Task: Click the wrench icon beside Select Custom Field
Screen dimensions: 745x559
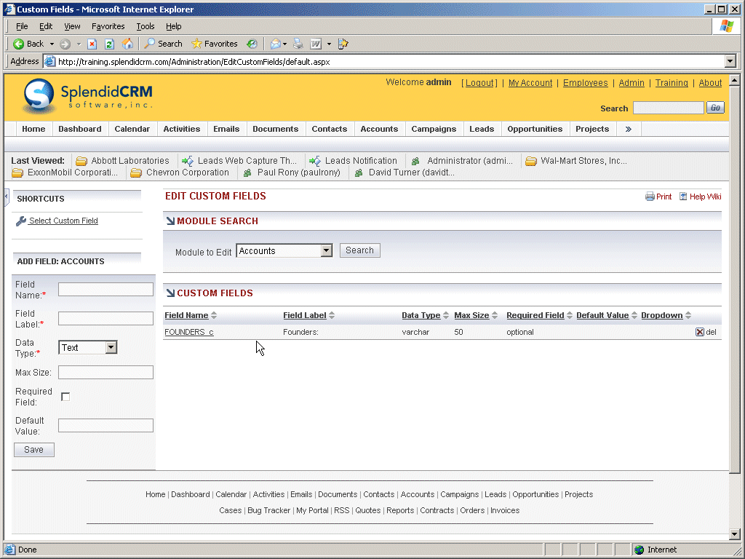Action: click(21, 221)
